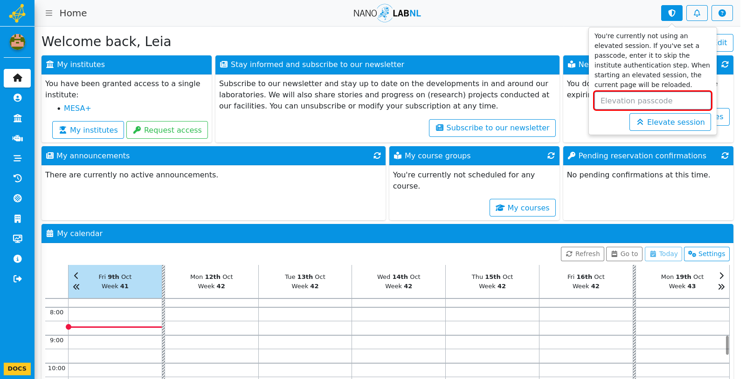Toggle the hamburger sidebar menu

click(x=48, y=13)
